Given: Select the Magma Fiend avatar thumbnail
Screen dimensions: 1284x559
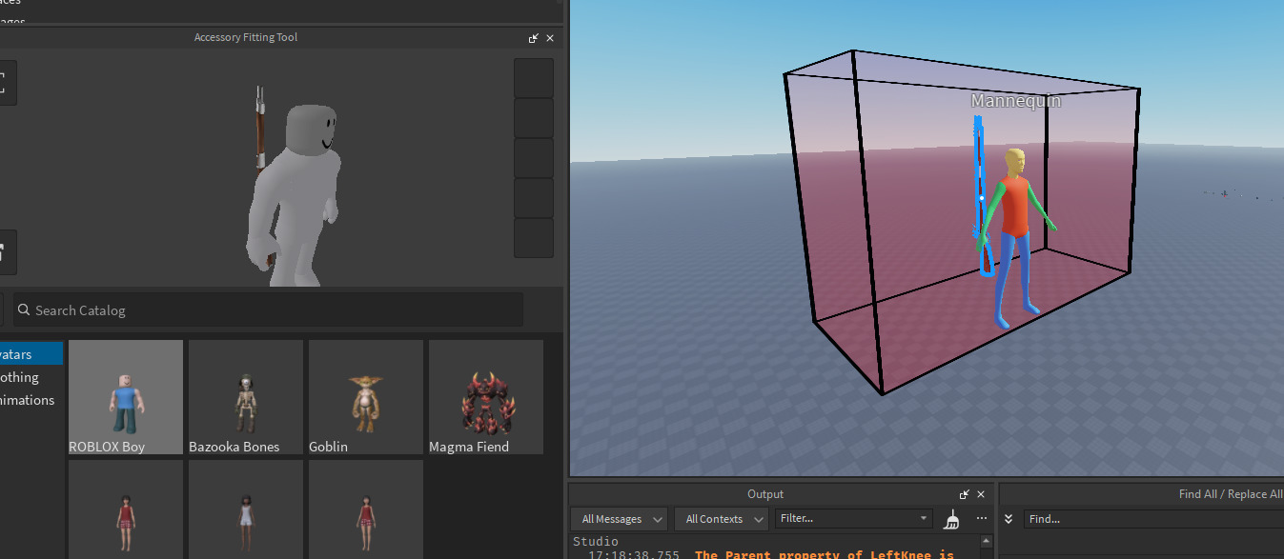Looking at the screenshot, I should click(485, 396).
